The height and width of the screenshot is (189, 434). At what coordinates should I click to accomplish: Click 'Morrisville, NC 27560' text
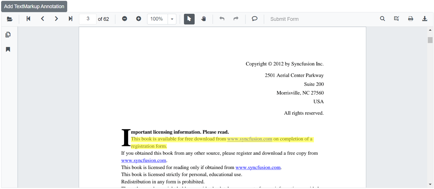pyautogui.click(x=300, y=93)
